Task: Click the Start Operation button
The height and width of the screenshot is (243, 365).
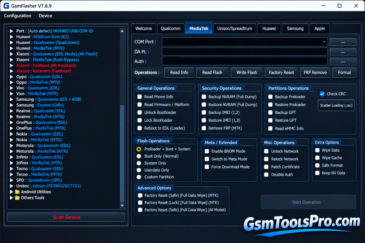Action: click(308, 202)
